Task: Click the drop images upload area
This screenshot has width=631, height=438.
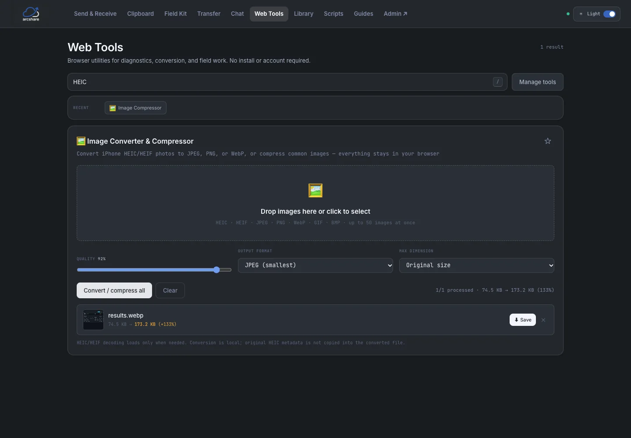Action: click(x=315, y=203)
